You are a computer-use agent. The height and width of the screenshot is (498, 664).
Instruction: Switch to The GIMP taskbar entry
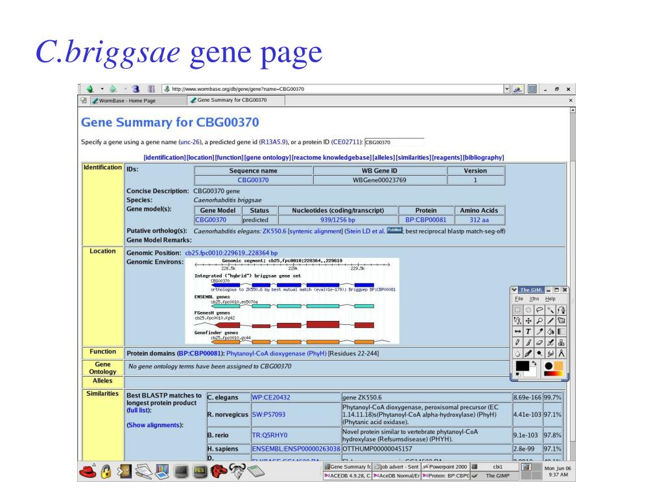pyautogui.click(x=495, y=475)
